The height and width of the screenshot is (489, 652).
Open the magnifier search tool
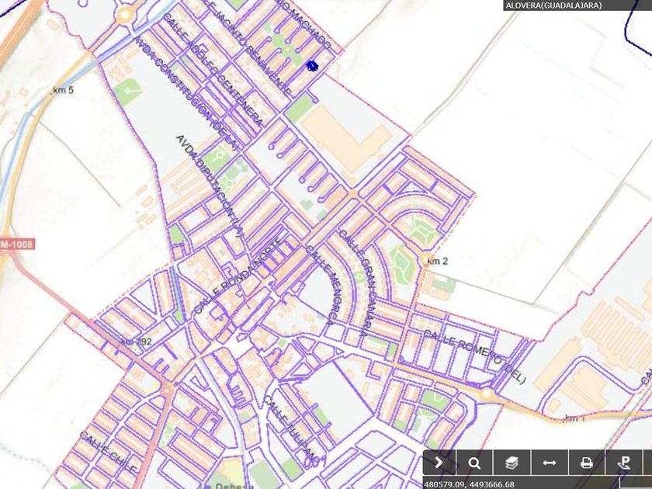point(475,463)
